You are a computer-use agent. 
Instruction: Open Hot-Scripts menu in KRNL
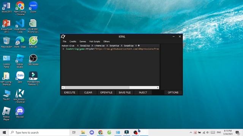point(95,42)
